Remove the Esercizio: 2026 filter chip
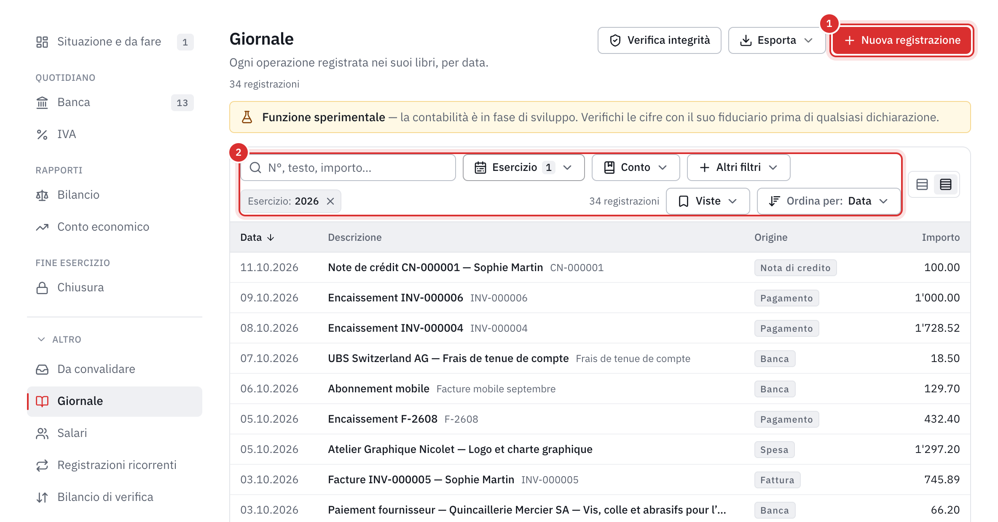The image size is (998, 522). [x=330, y=201]
